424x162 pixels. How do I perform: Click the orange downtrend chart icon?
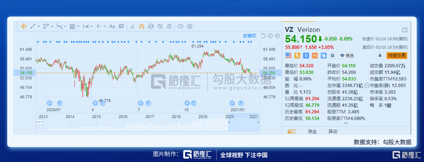pos(315,56)
